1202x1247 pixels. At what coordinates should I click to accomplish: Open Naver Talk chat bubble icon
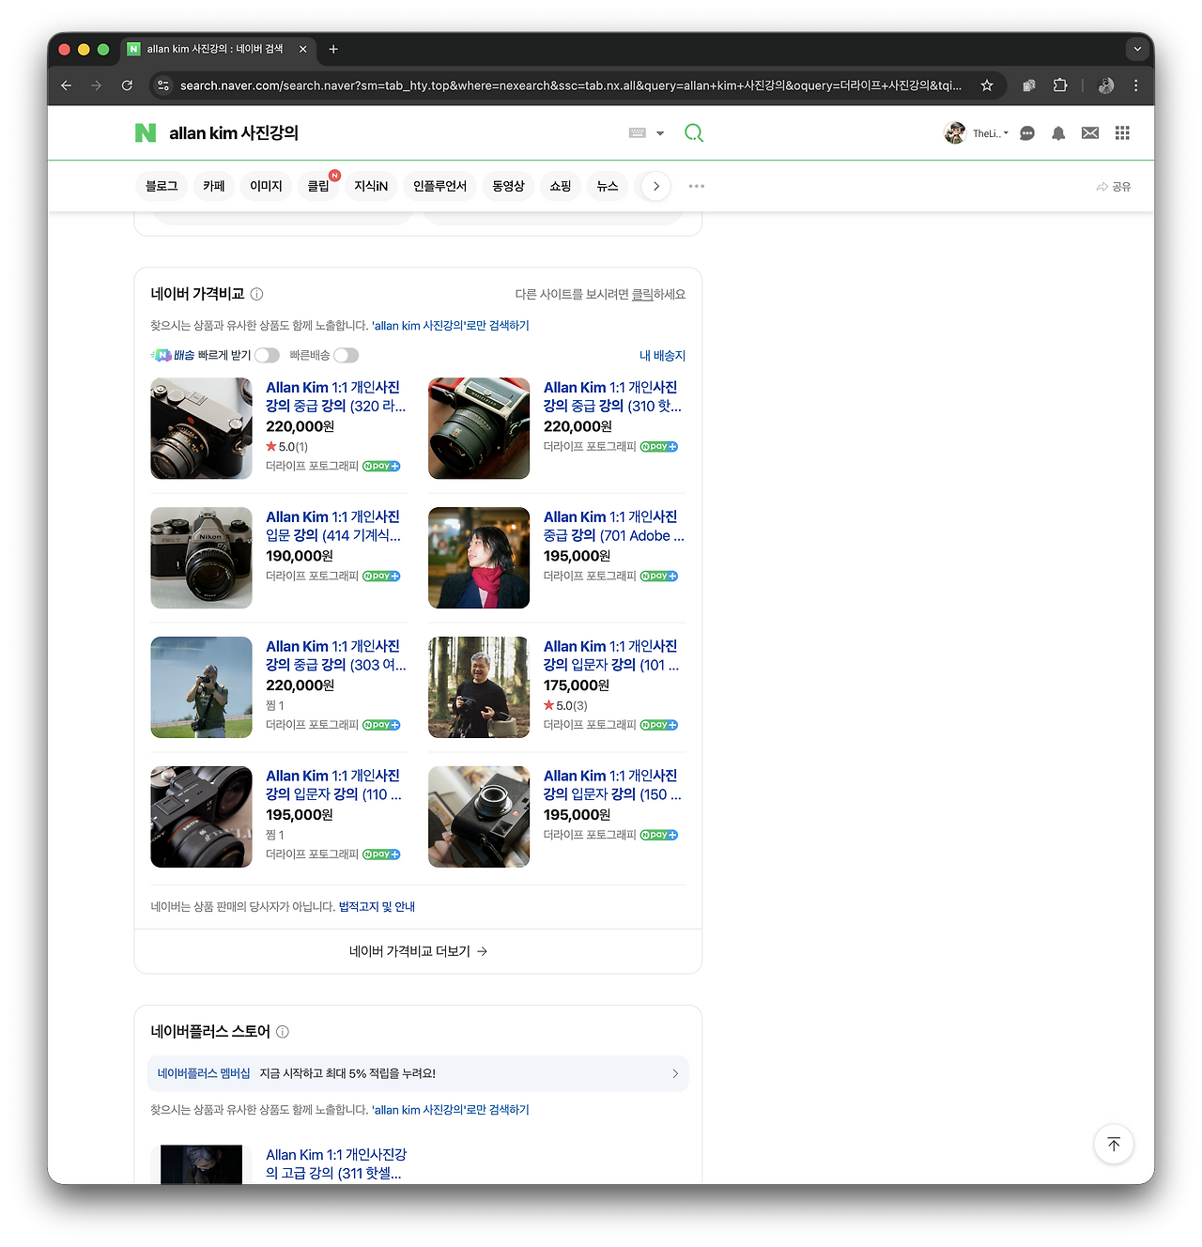point(1027,133)
